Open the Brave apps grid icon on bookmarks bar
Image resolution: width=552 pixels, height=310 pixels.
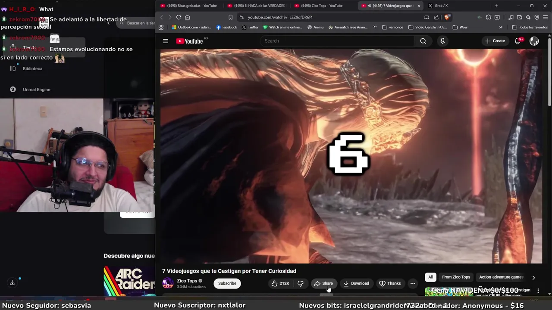click(161, 27)
